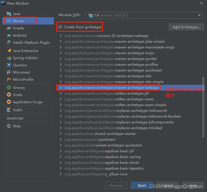Click the archetype list vertical scrollbar
This screenshot has height=192, width=207.
click(x=203, y=107)
